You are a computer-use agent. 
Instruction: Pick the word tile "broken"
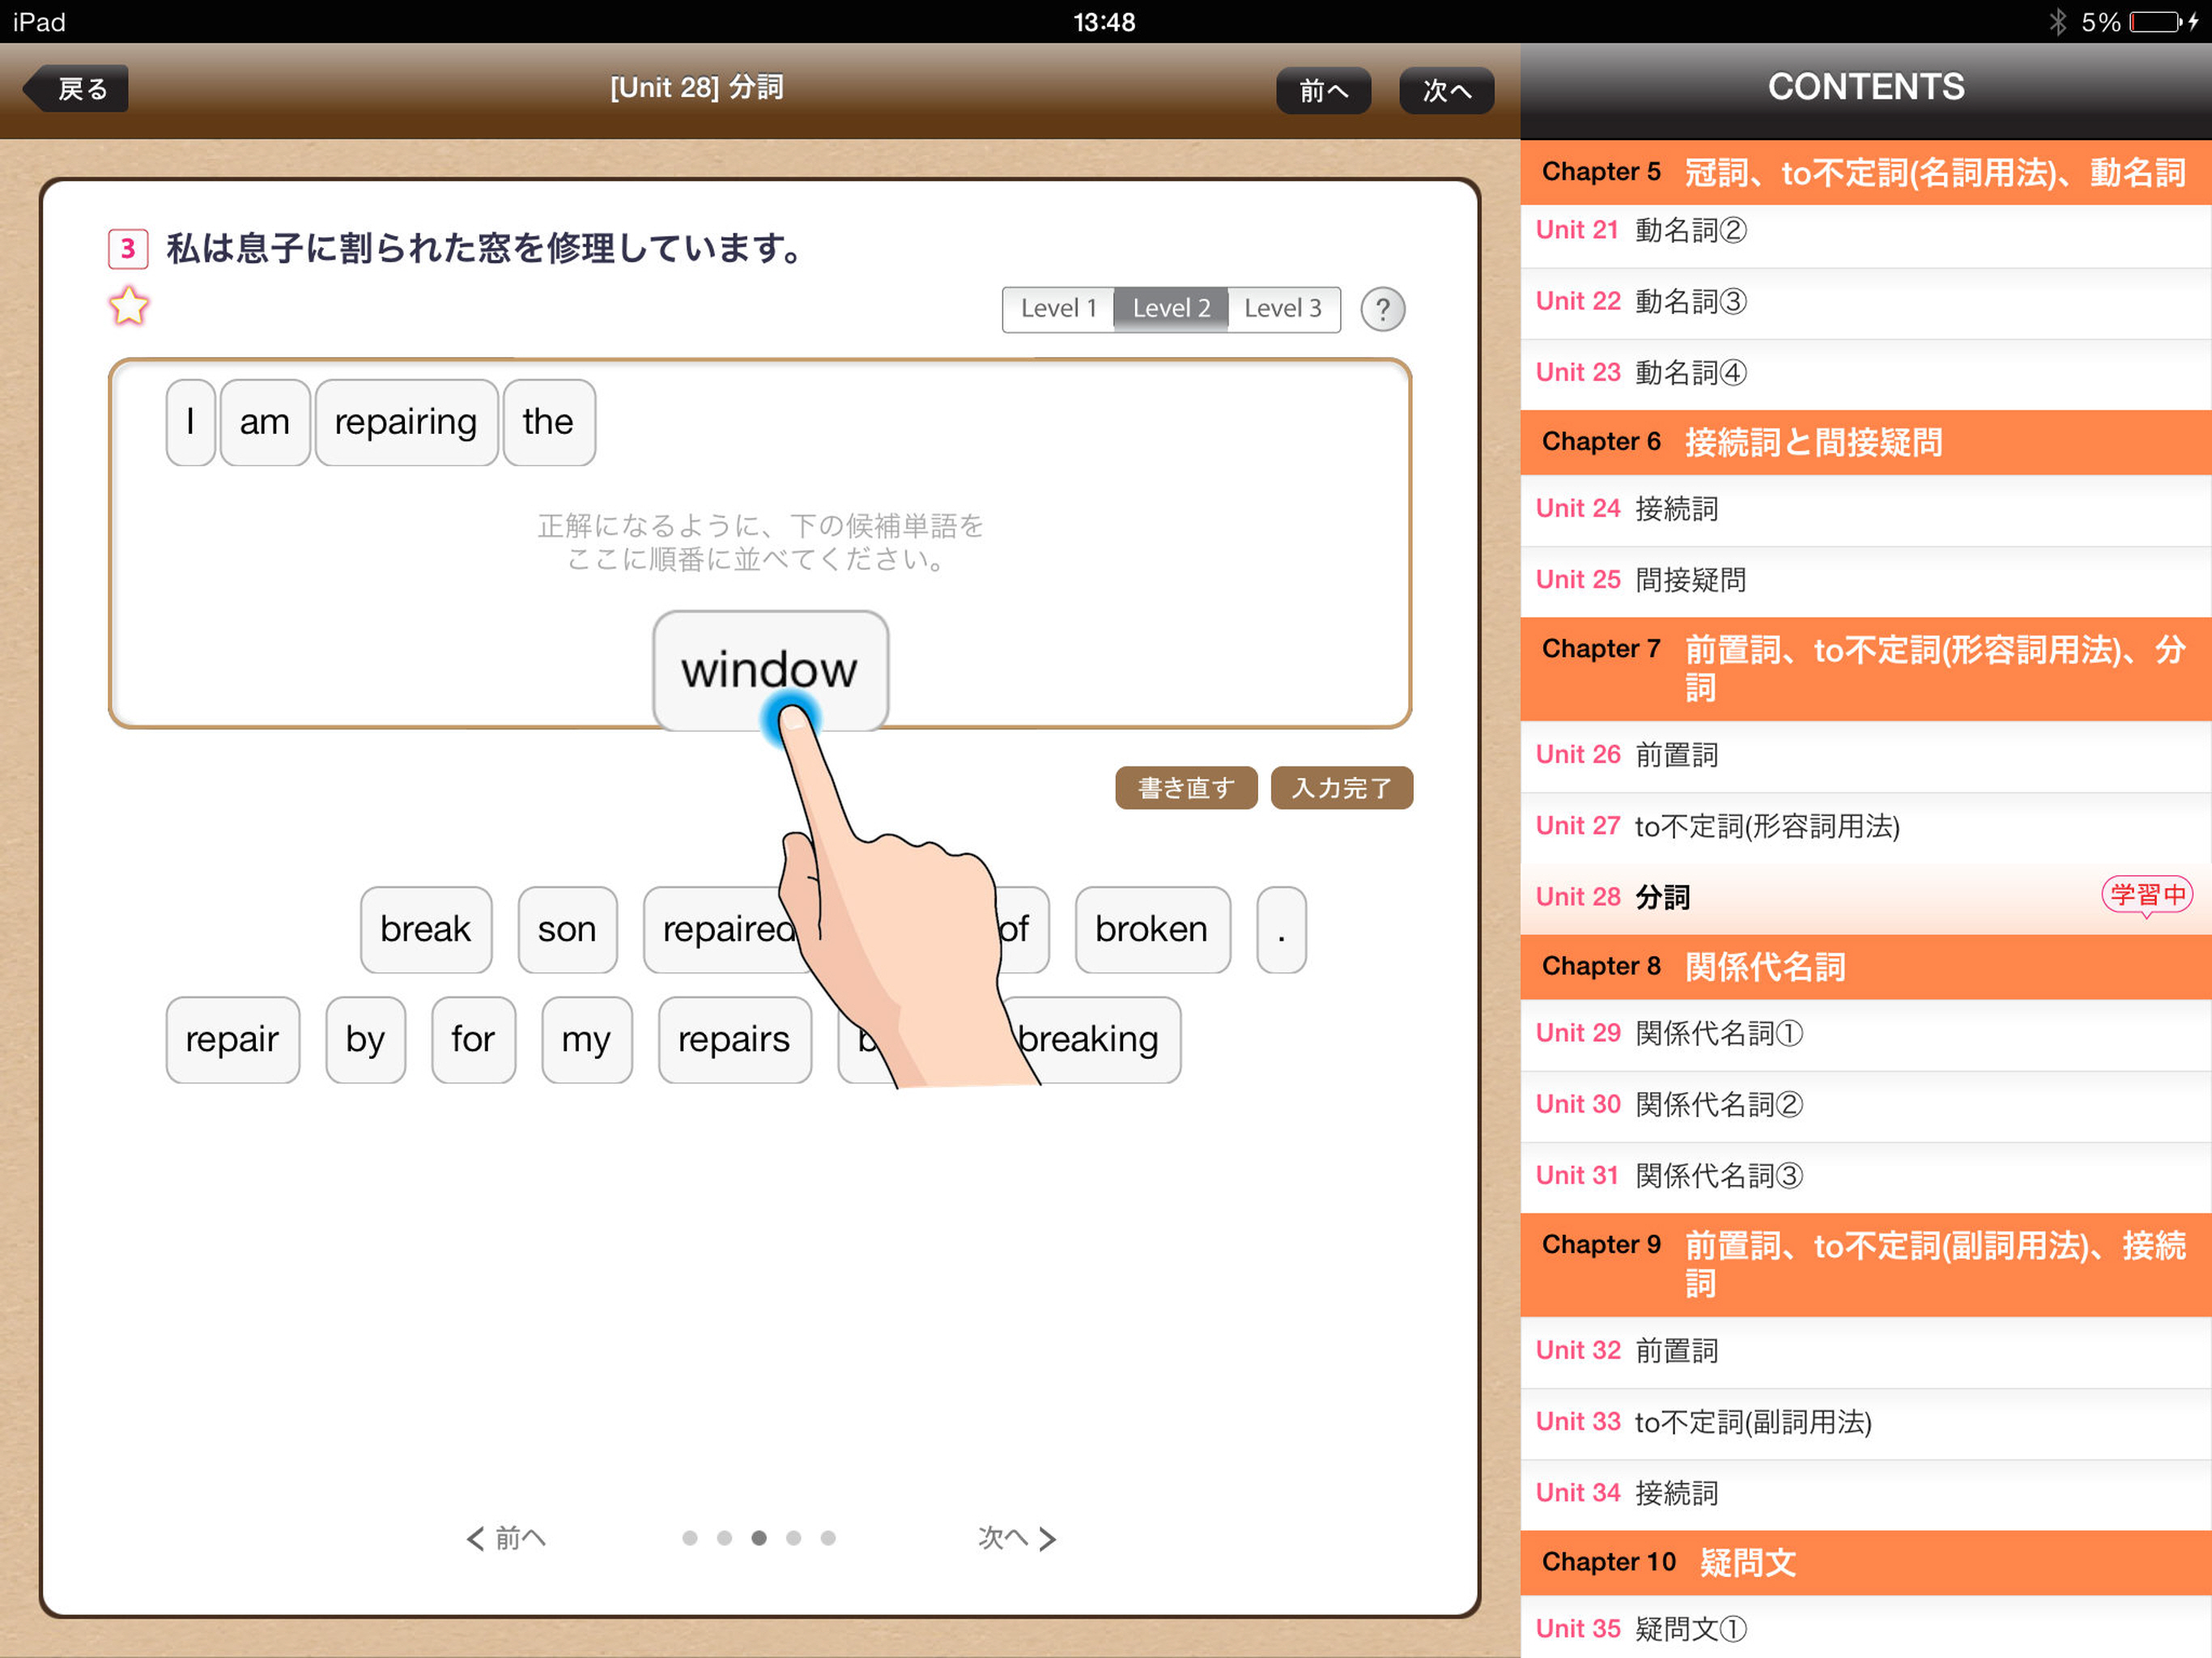1152,929
